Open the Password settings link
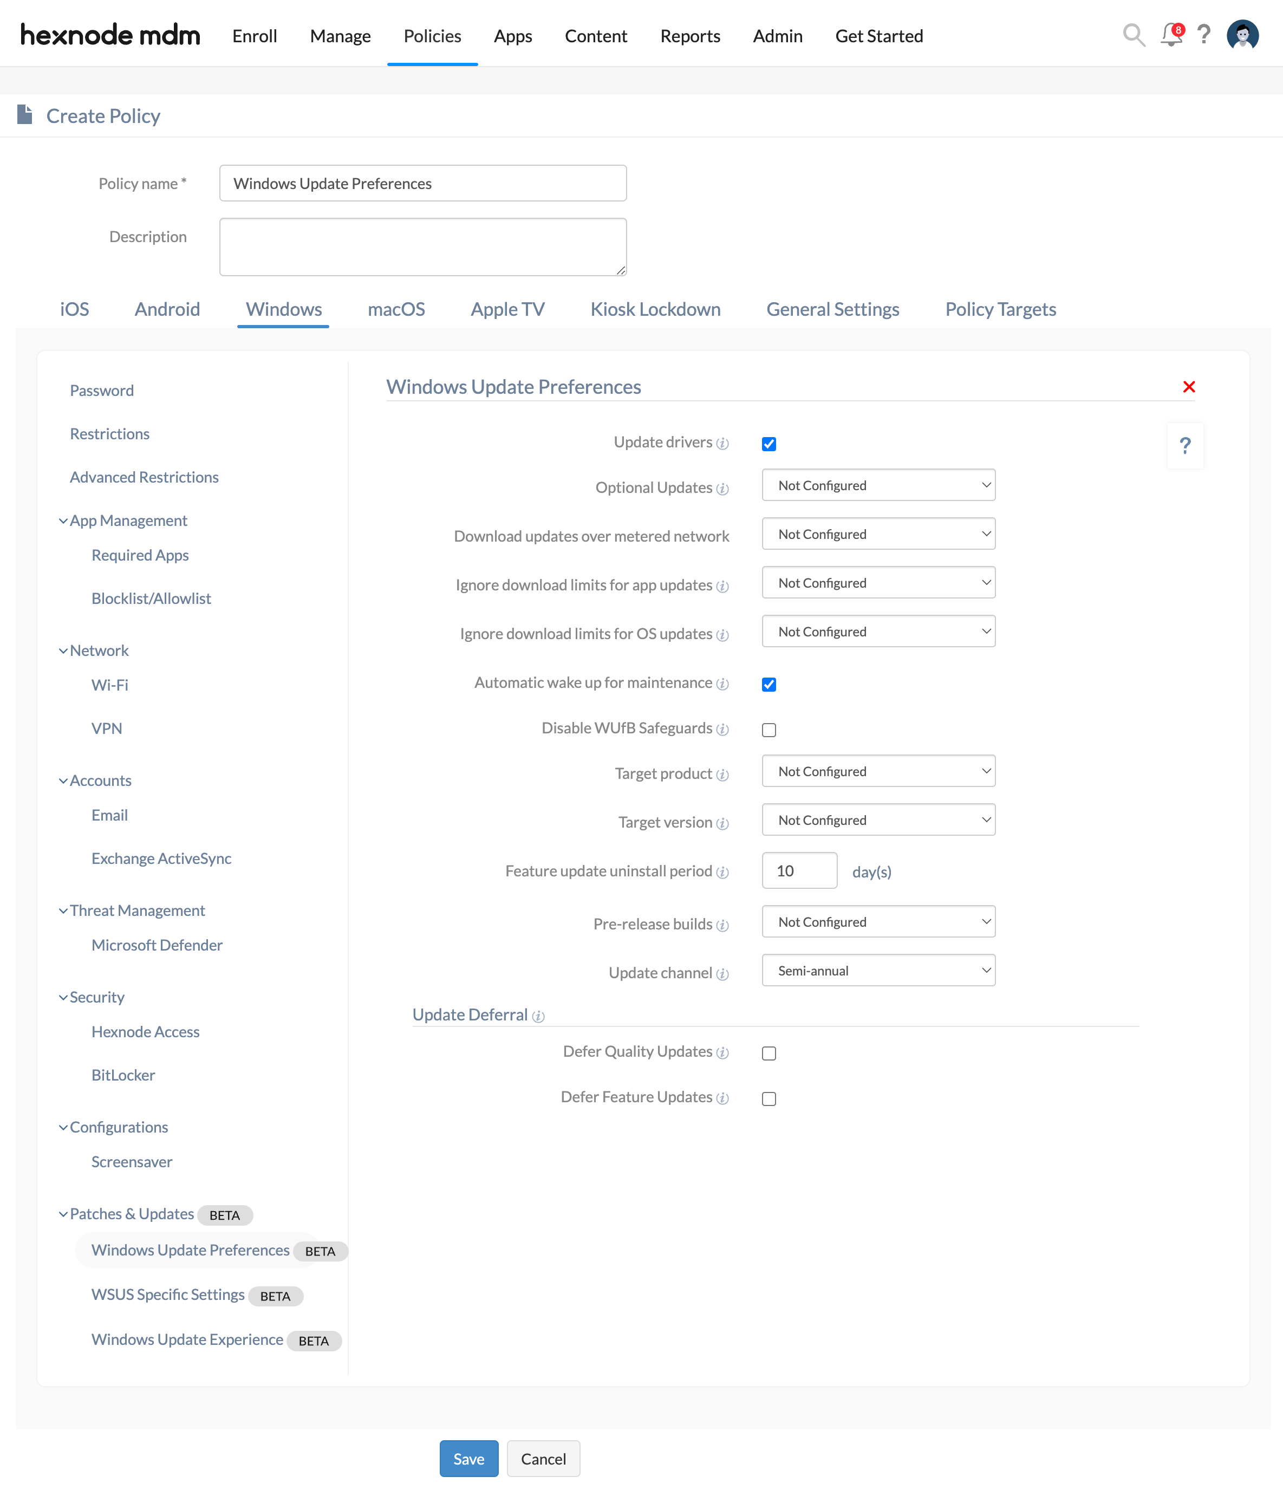This screenshot has height=1496, width=1283. pyautogui.click(x=102, y=390)
